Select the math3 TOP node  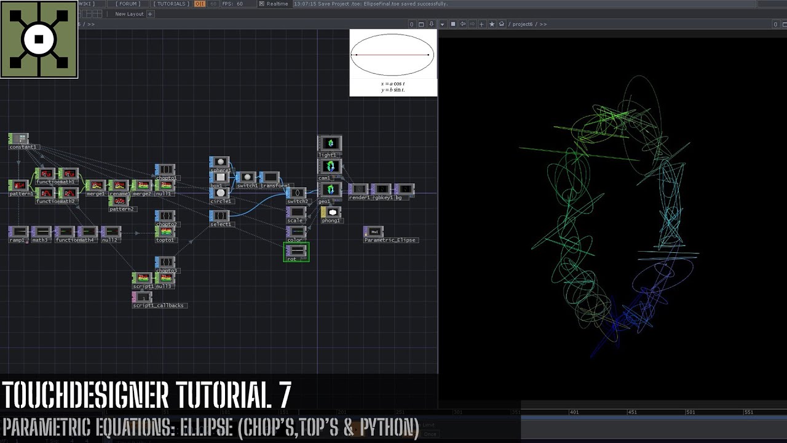point(41,231)
